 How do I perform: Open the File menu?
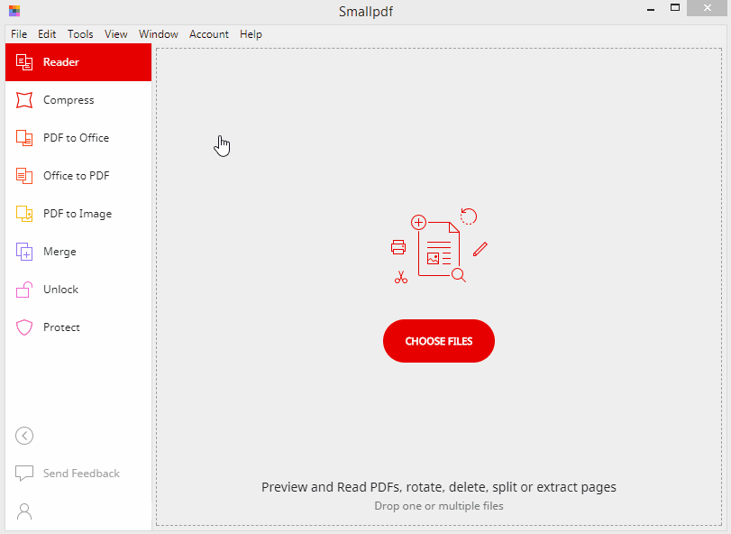click(19, 34)
